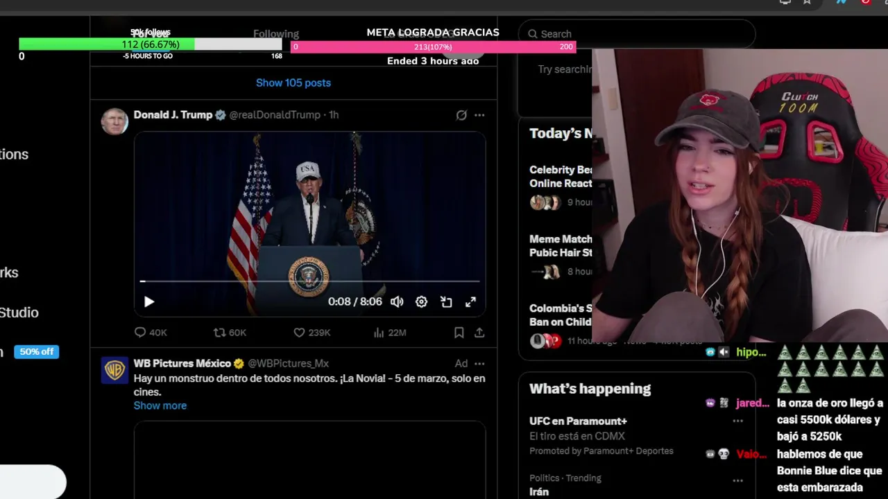Open replies showing 40K on Trump post
888x499 pixels.
tap(151, 333)
